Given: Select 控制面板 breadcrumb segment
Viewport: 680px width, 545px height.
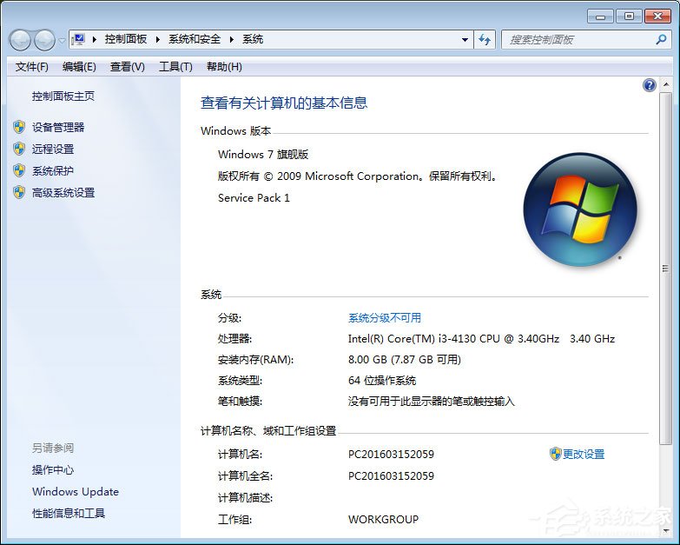Looking at the screenshot, I should click(x=126, y=39).
